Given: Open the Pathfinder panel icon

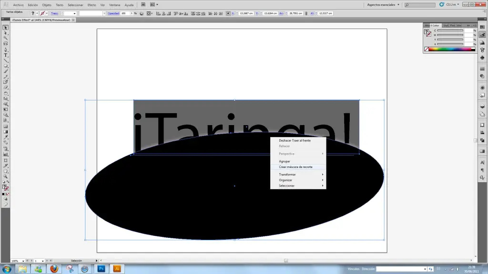Looking at the screenshot, I should (x=482, y=140).
